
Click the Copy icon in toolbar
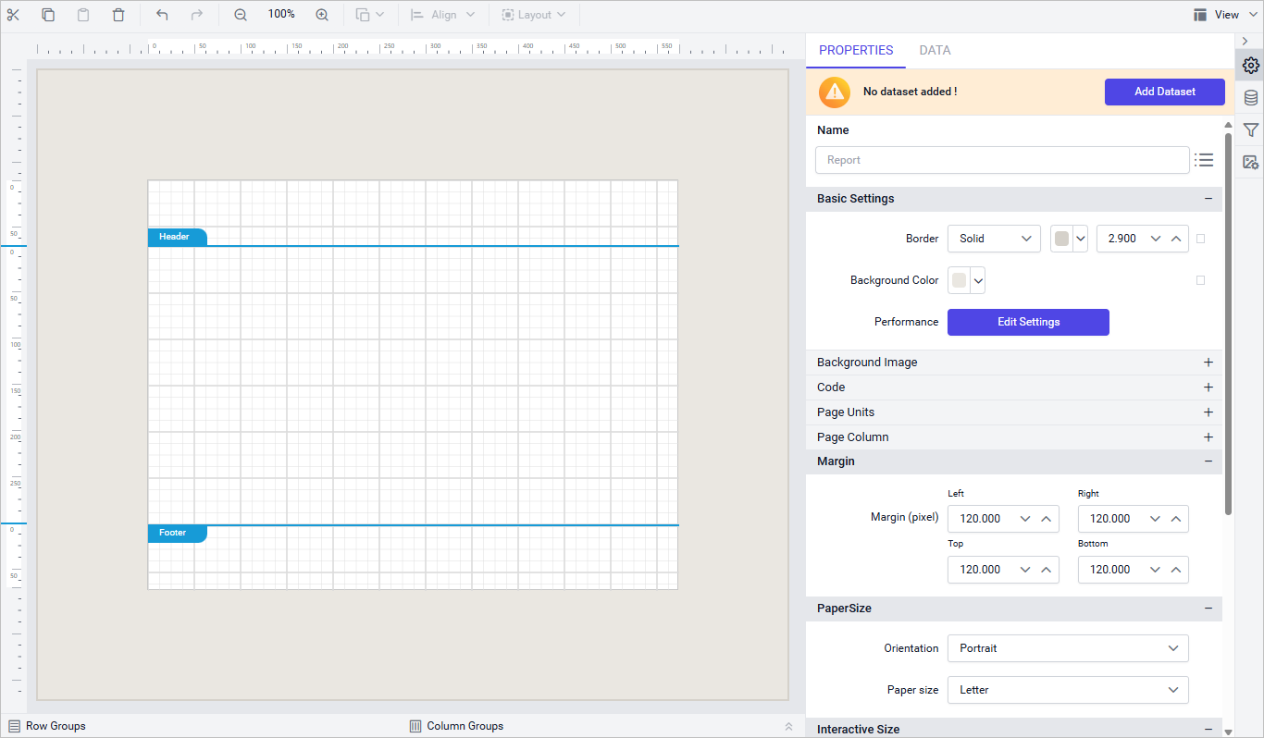click(48, 15)
